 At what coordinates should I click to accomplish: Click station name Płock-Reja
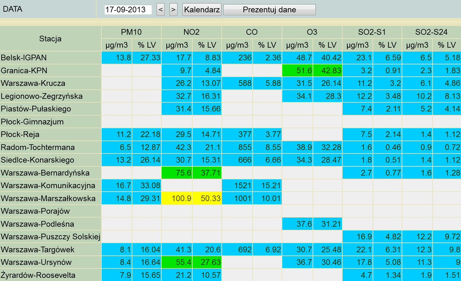click(20, 135)
